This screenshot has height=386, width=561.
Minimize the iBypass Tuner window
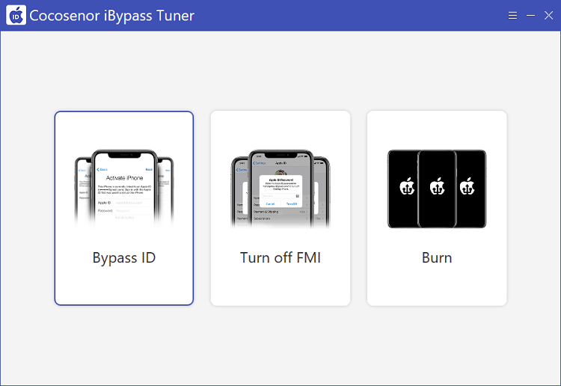click(x=530, y=16)
